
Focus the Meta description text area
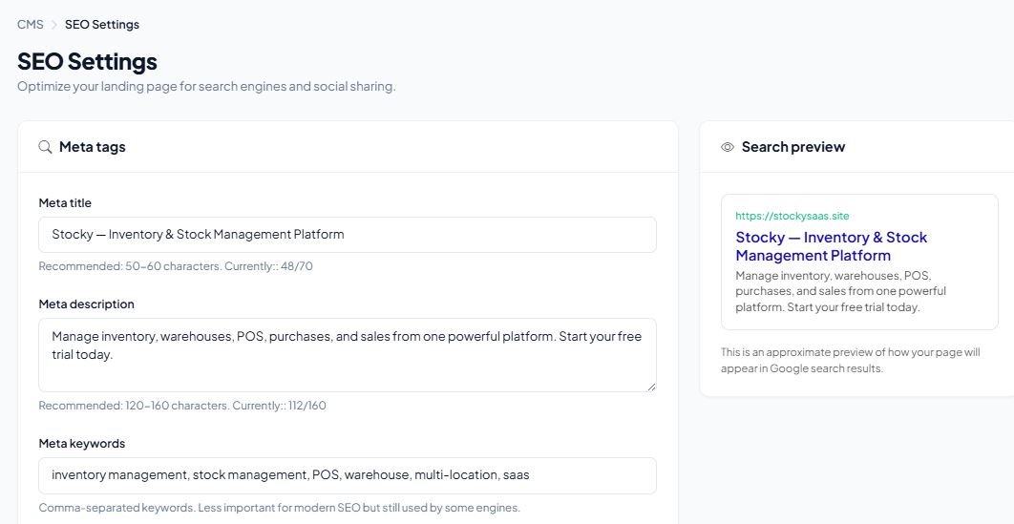pos(348,355)
